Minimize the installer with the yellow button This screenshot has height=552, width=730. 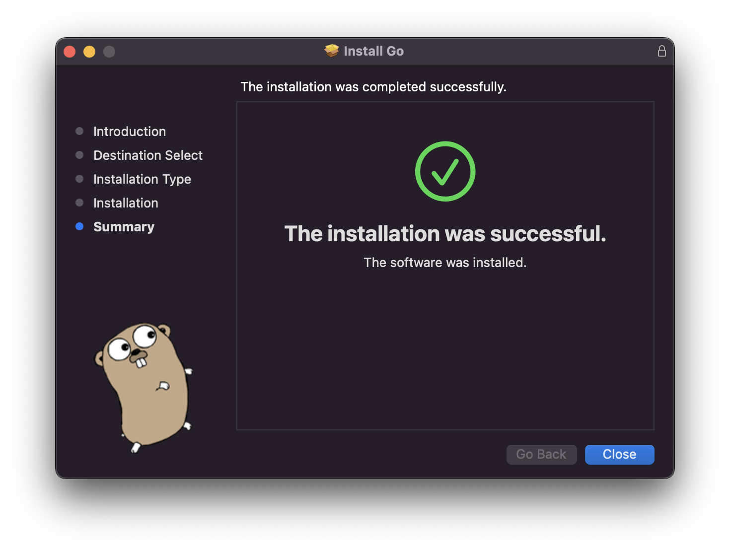pyautogui.click(x=89, y=52)
